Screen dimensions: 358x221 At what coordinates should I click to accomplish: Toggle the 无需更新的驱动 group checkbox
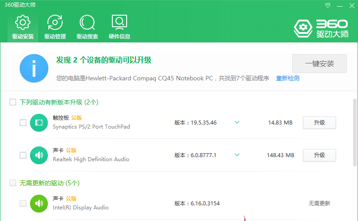(x=13, y=183)
